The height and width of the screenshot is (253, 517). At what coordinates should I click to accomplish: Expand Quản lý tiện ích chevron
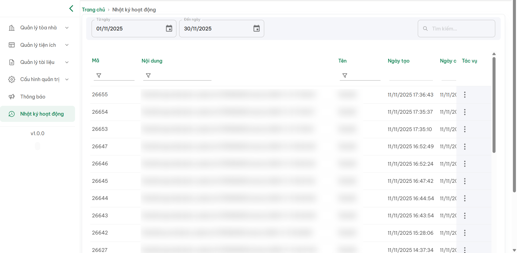point(67,45)
